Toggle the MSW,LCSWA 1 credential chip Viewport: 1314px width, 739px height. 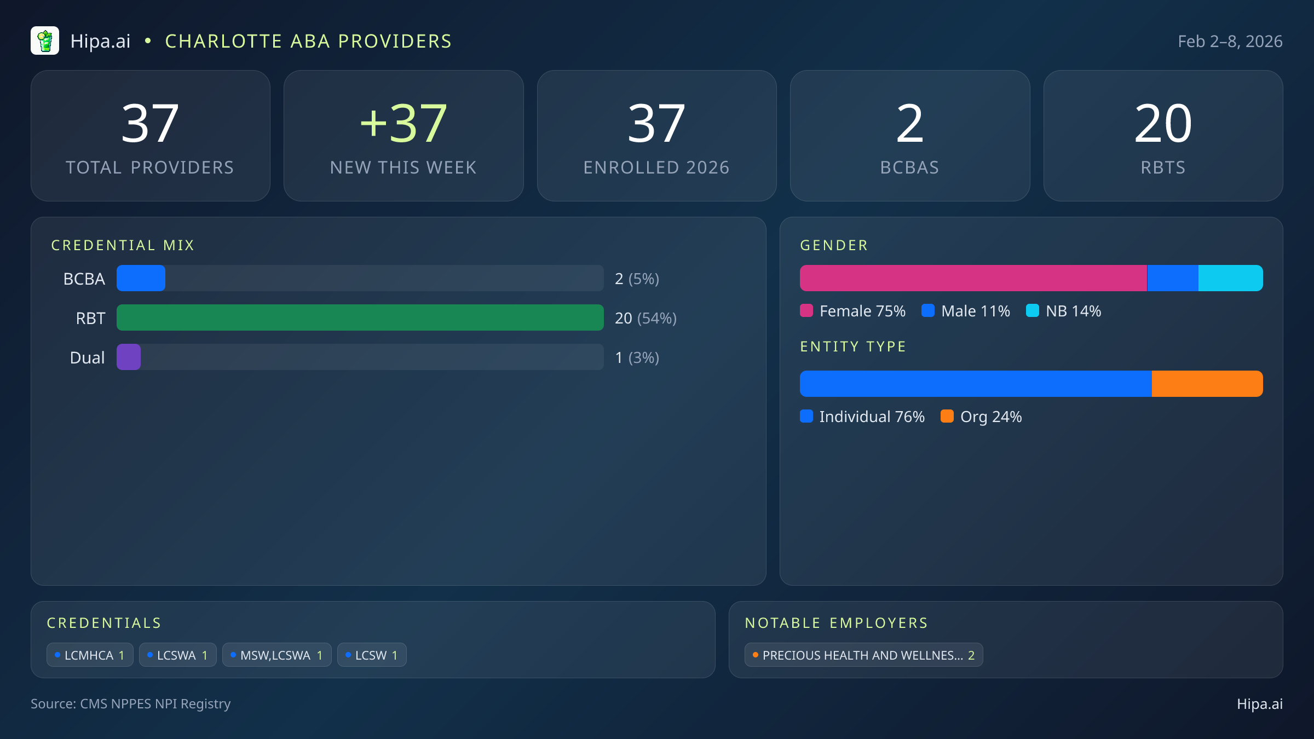coord(277,655)
